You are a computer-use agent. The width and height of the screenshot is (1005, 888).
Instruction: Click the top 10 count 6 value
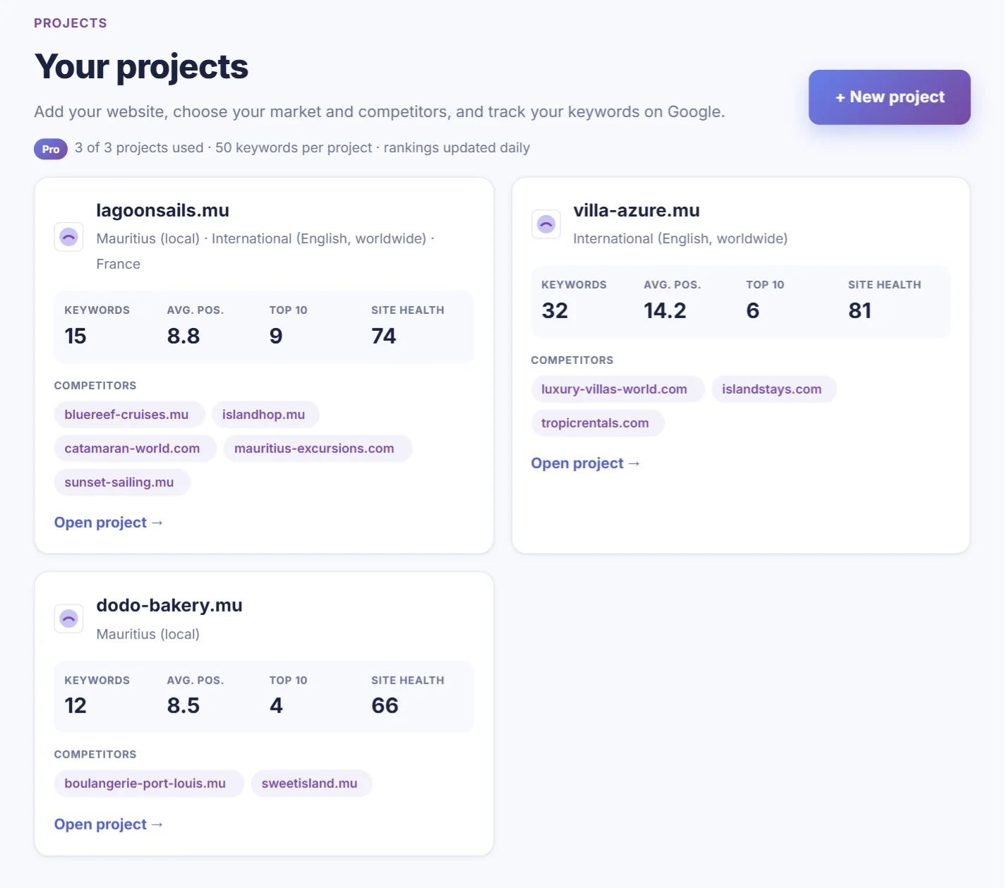[753, 310]
